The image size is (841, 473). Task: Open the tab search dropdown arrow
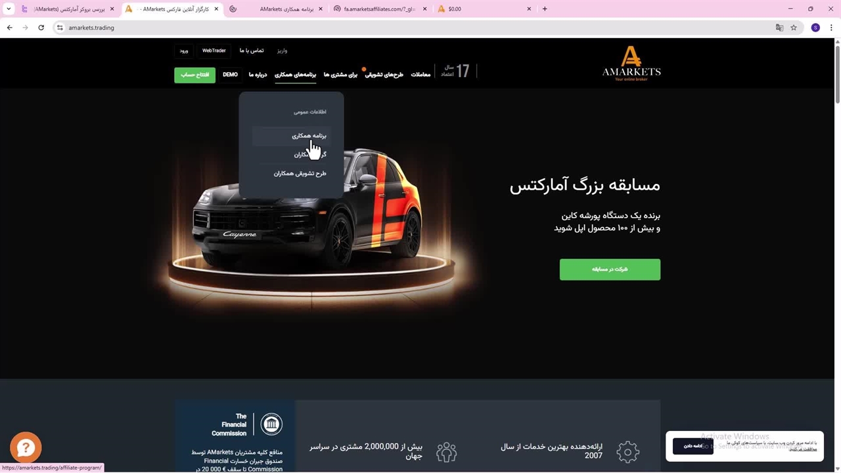coord(9,9)
